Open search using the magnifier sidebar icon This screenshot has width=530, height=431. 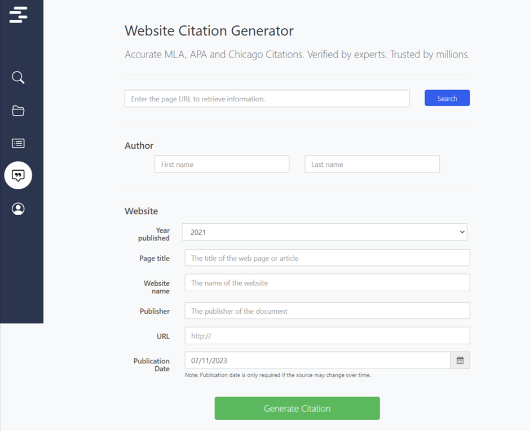tap(17, 77)
